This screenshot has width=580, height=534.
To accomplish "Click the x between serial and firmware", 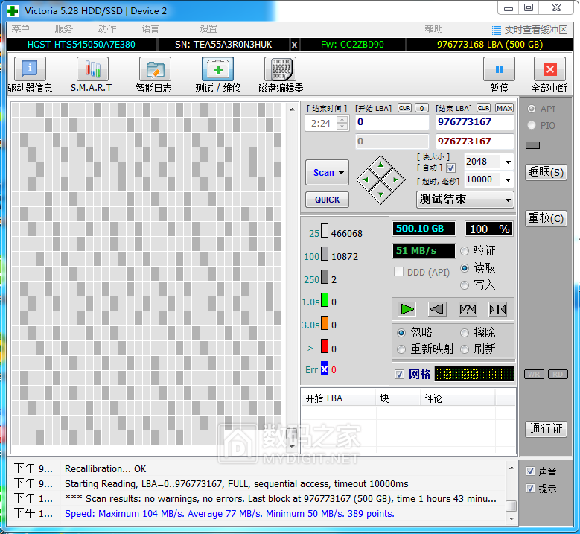I will 294,45.
